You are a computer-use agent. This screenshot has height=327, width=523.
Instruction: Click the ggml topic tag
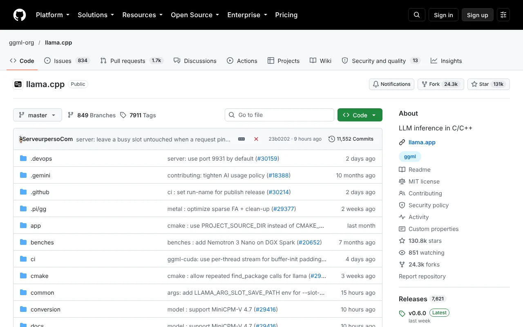click(x=410, y=157)
